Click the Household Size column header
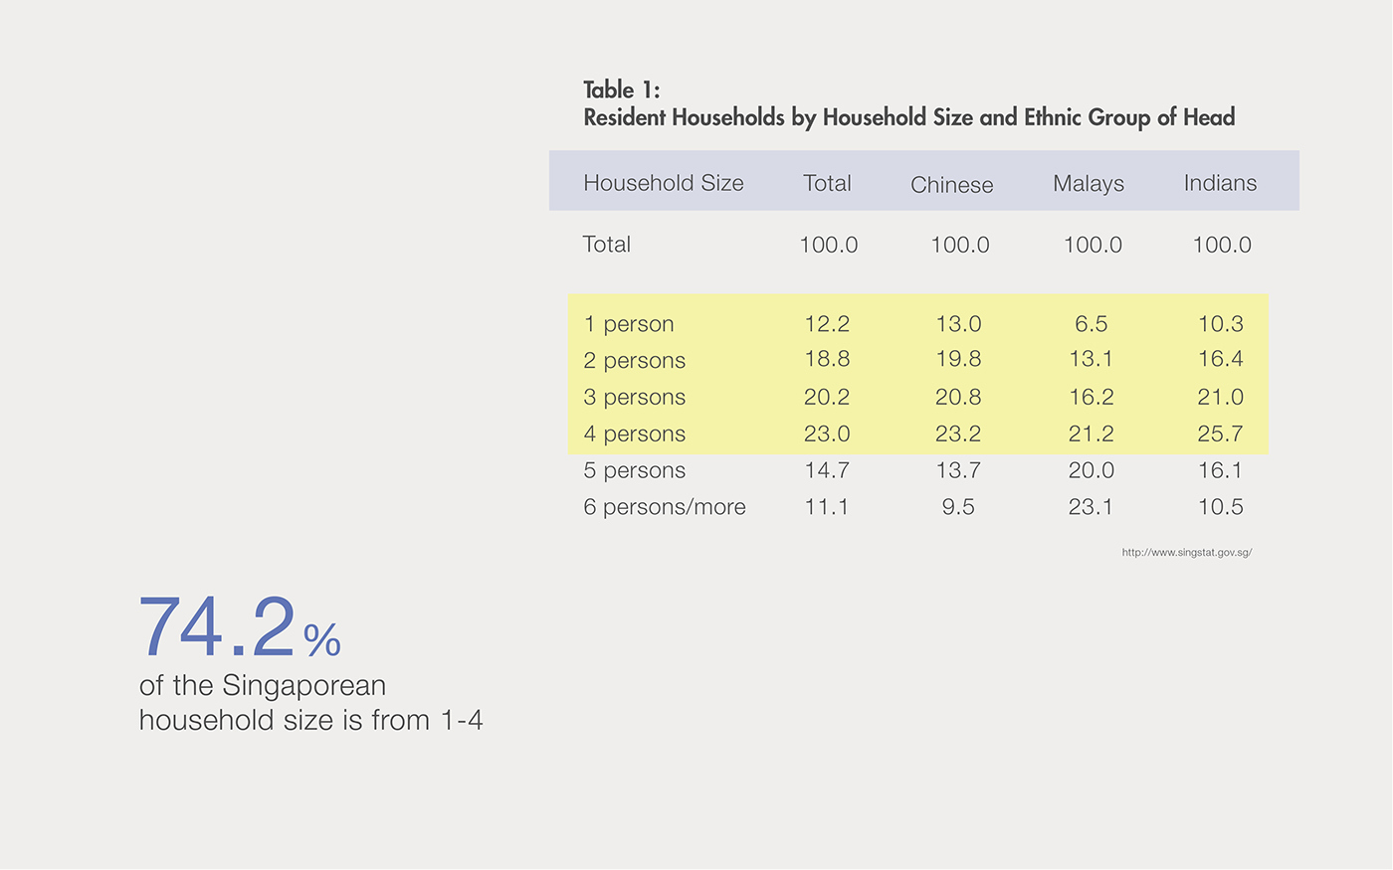The width and height of the screenshot is (1393, 870). tap(663, 183)
